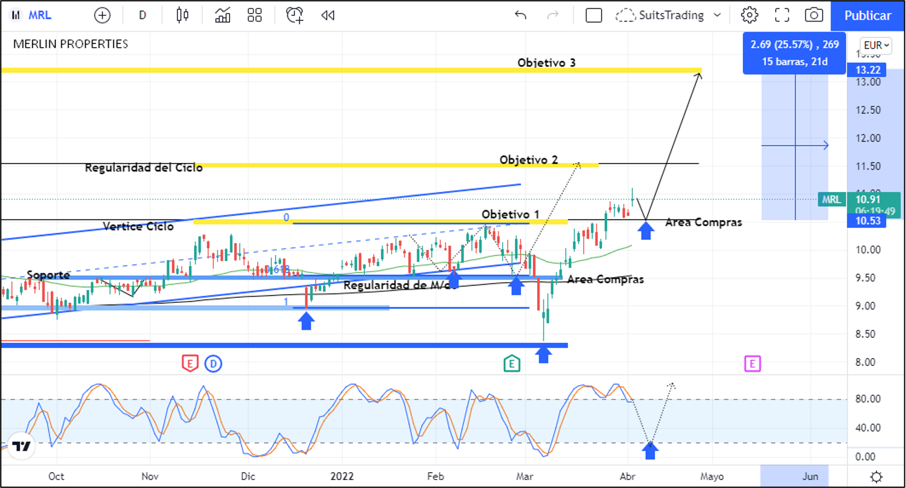
Task: Start bar replay mode
Action: [328, 15]
